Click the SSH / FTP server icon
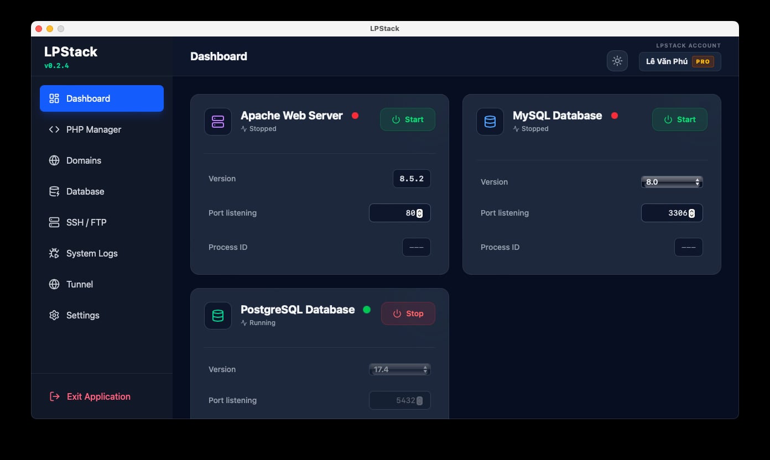 coord(54,222)
